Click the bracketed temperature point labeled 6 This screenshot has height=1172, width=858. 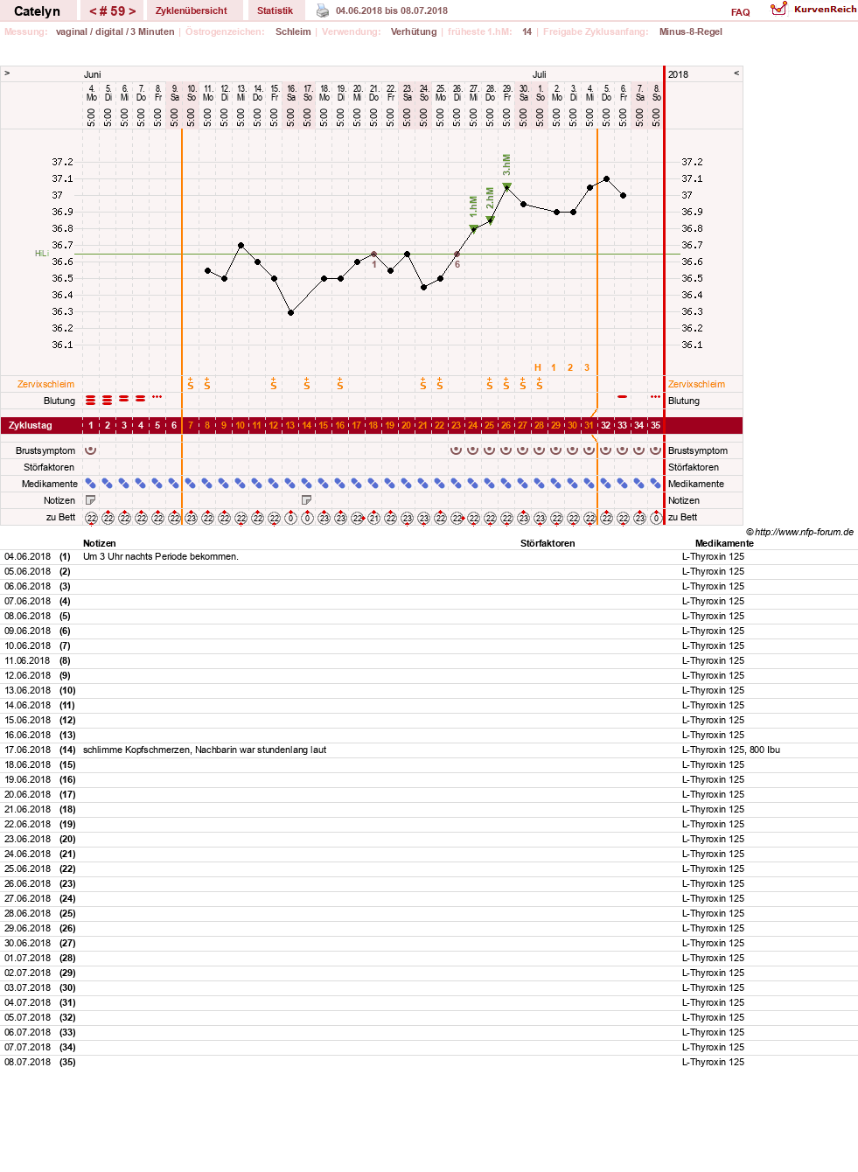pyautogui.click(x=457, y=255)
